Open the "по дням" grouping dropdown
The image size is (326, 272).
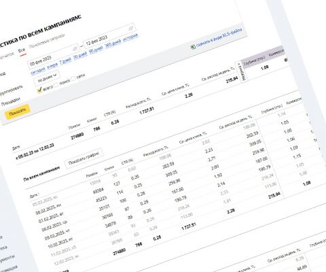pyautogui.click(x=47, y=78)
